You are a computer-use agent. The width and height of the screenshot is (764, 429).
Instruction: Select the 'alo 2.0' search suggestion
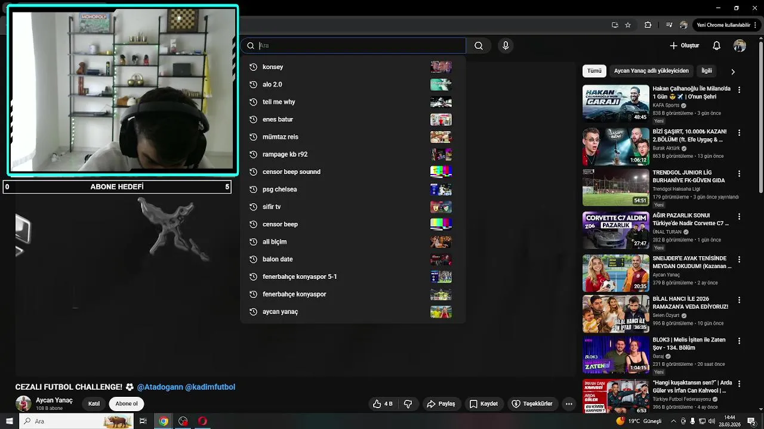(353, 85)
